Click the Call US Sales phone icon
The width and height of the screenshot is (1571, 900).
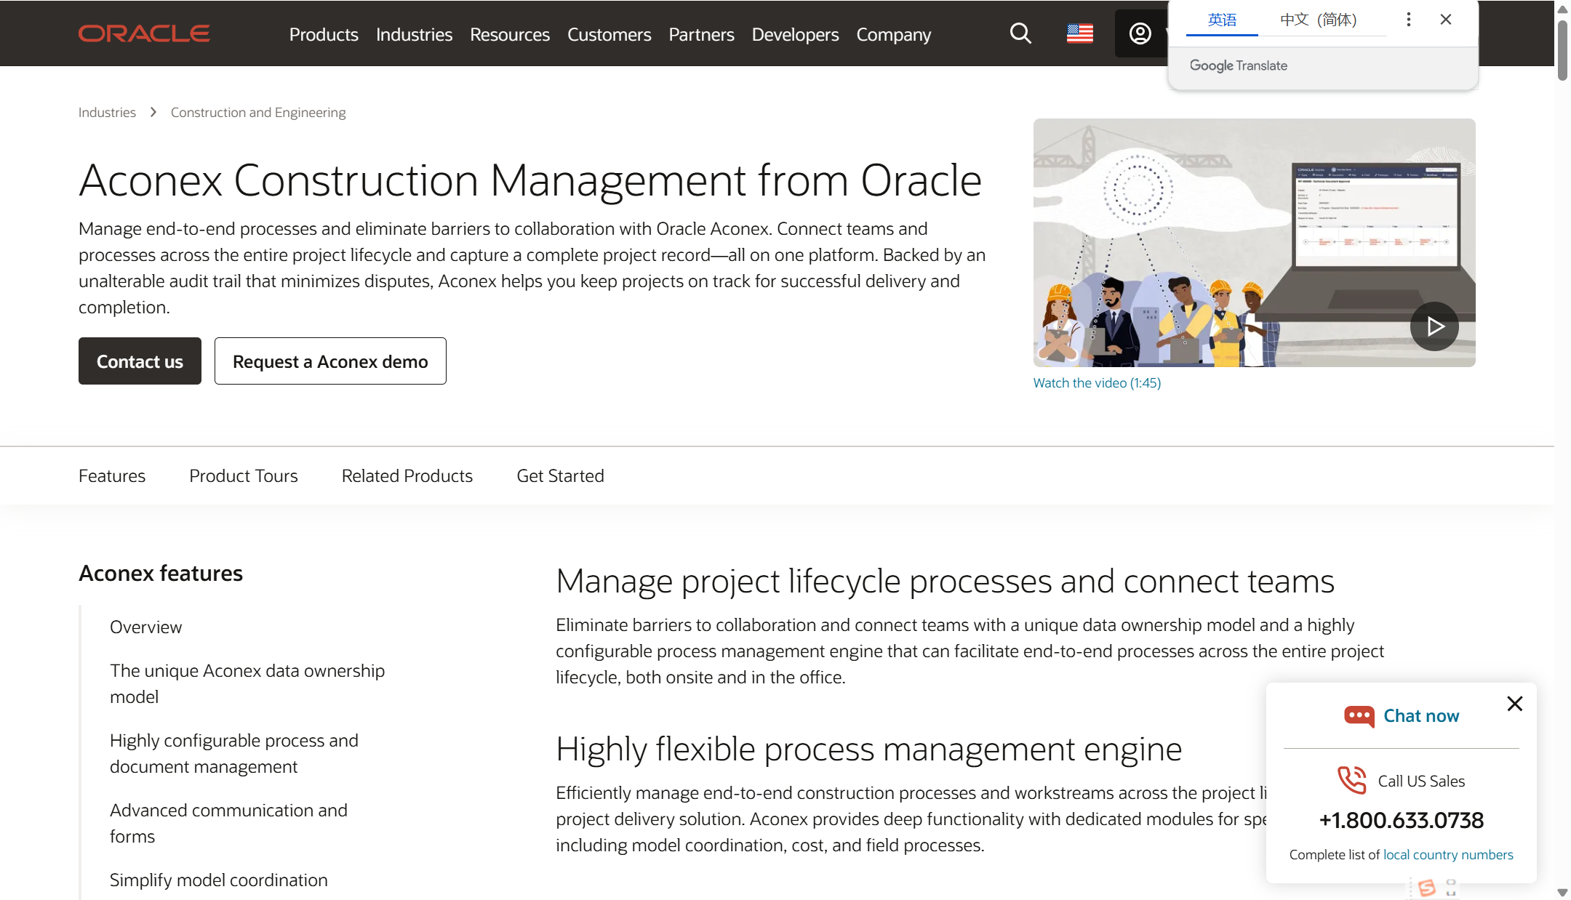tap(1352, 781)
